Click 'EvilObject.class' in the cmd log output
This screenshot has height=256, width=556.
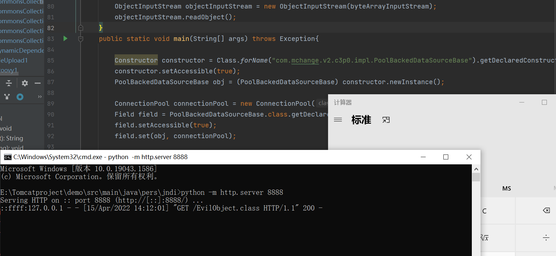click(x=228, y=208)
